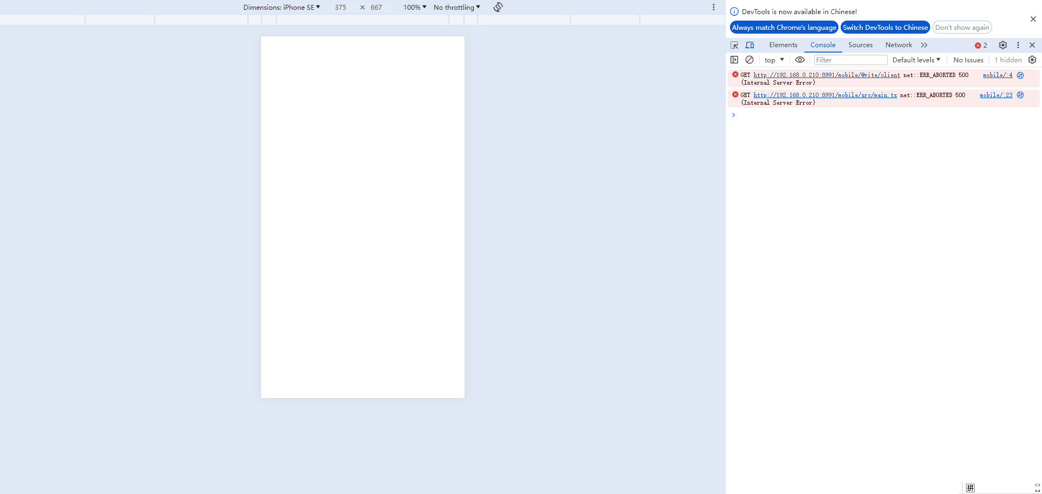Open the No throttling dropdown
This screenshot has width=1042, height=494.
(x=457, y=8)
